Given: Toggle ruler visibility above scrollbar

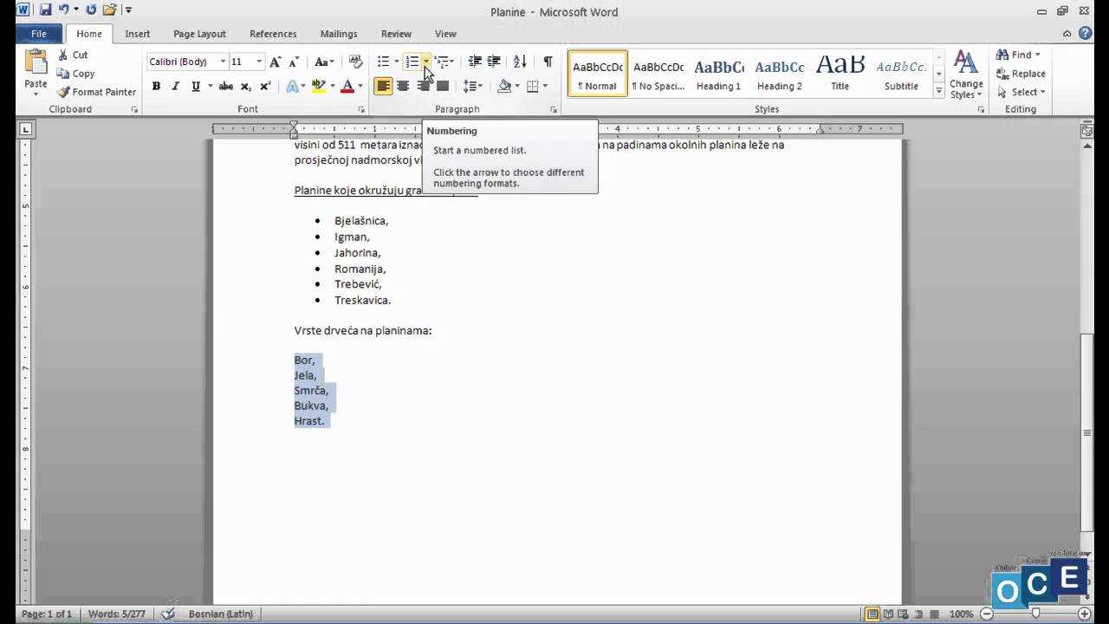Looking at the screenshot, I should (x=1086, y=132).
